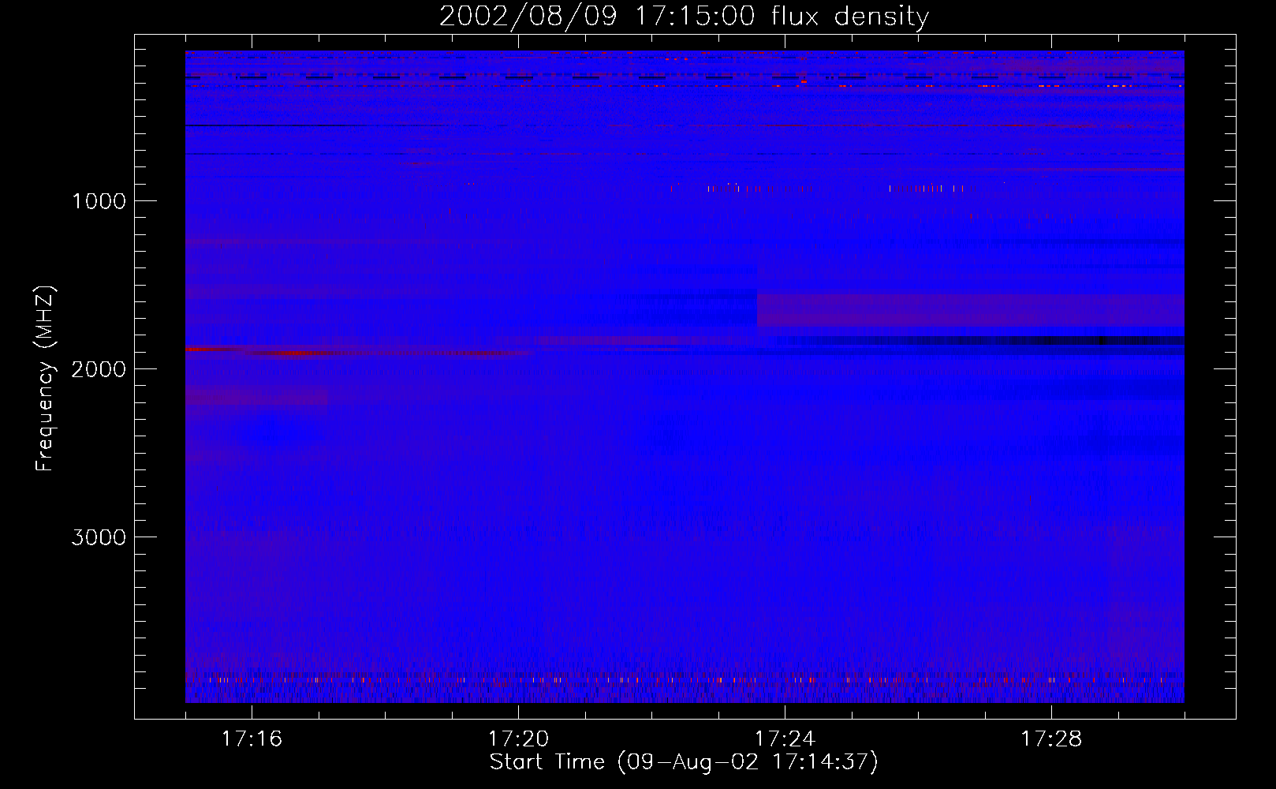Click the '1000' frequency tick label
The height and width of the screenshot is (789, 1276).
[x=99, y=201]
